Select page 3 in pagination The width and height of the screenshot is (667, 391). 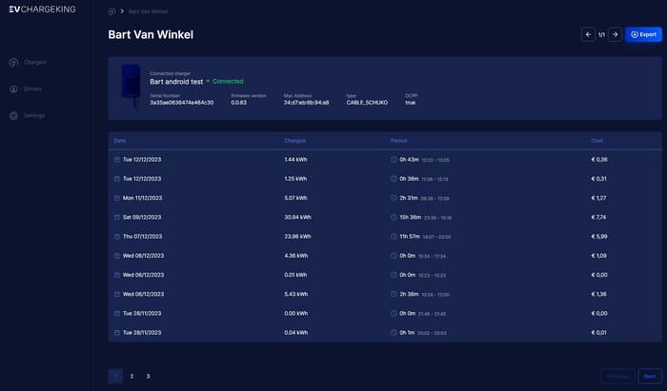pyautogui.click(x=148, y=376)
